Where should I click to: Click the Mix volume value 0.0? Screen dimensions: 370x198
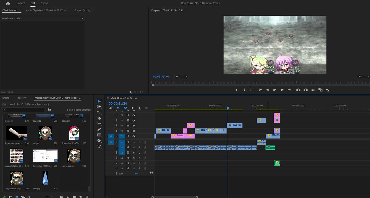[x=137, y=174]
